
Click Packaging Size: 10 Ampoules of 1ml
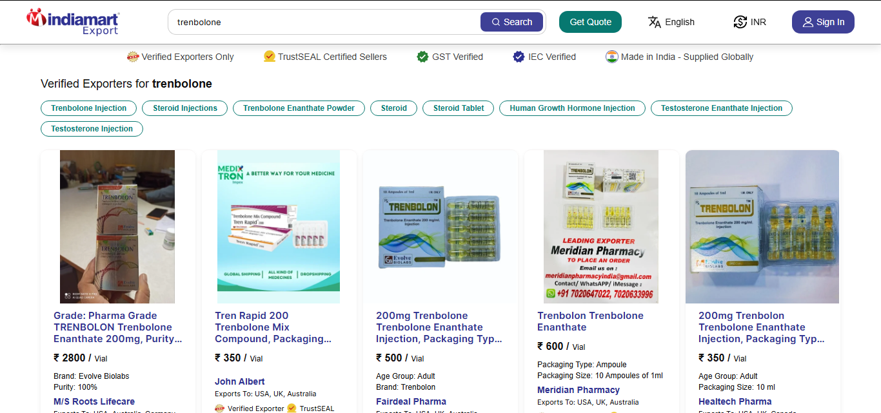coord(600,376)
